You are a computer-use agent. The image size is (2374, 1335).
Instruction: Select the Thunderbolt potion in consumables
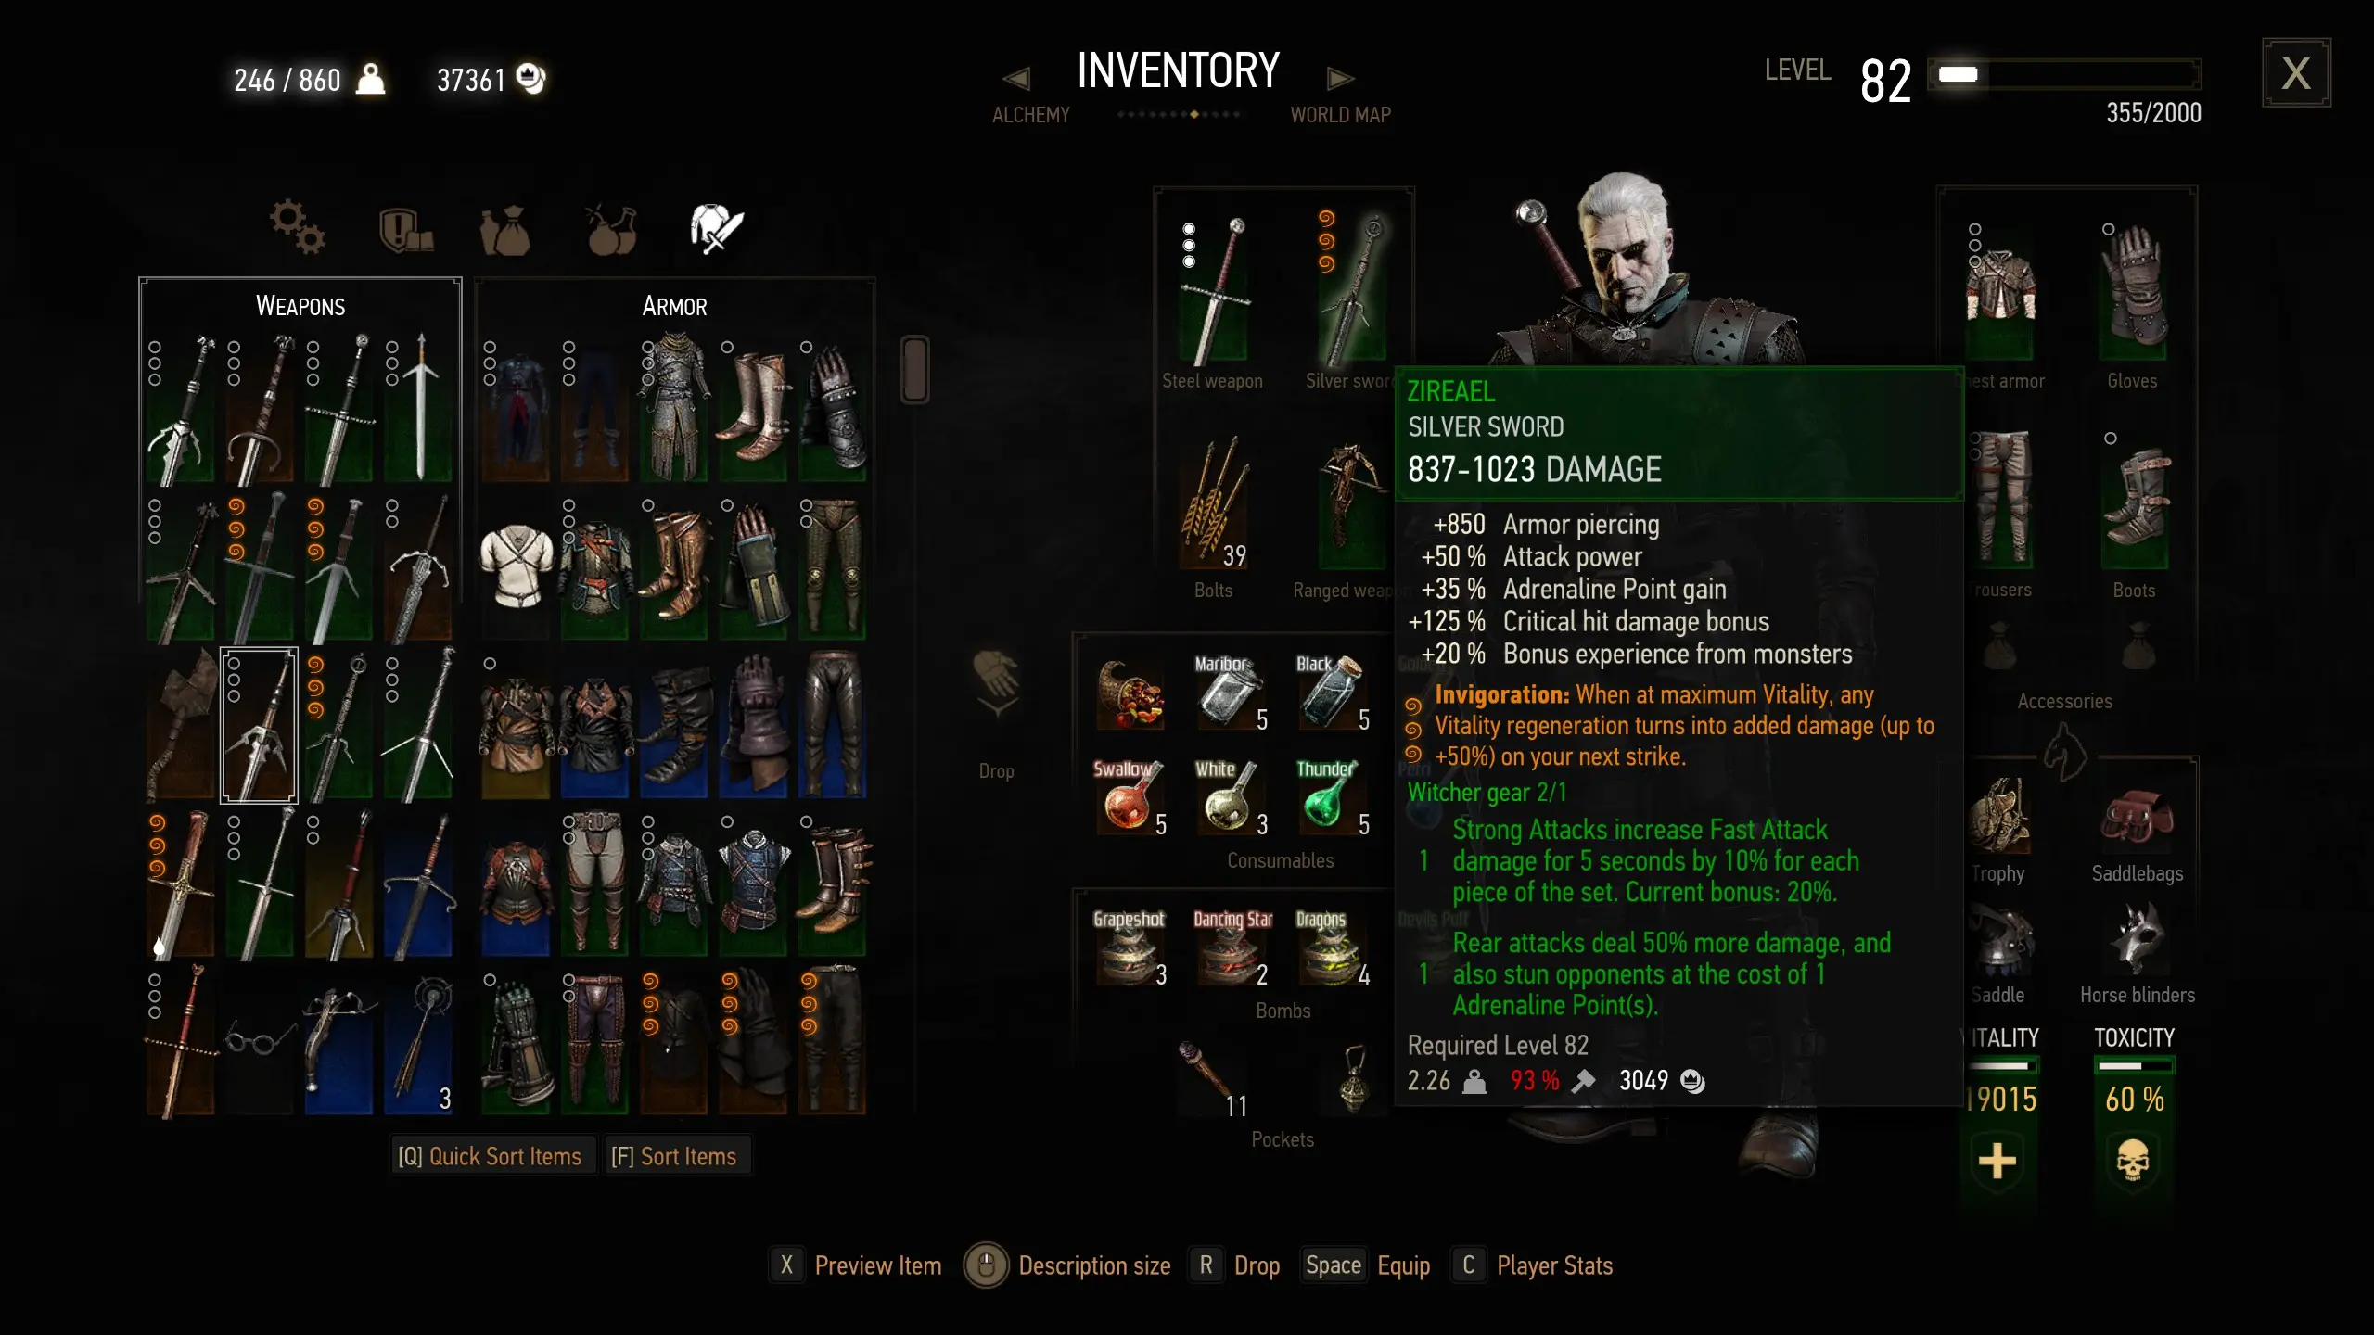(x=1329, y=798)
